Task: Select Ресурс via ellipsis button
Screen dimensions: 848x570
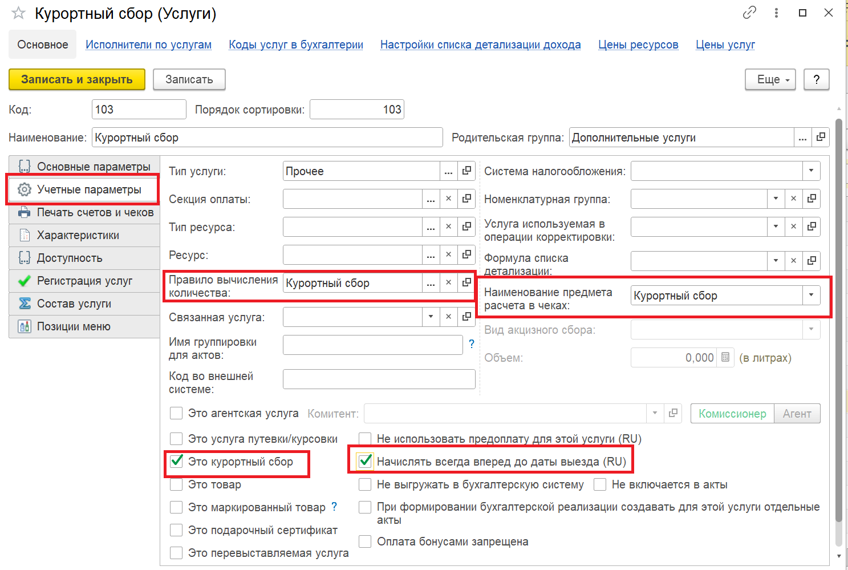Action: [x=431, y=254]
